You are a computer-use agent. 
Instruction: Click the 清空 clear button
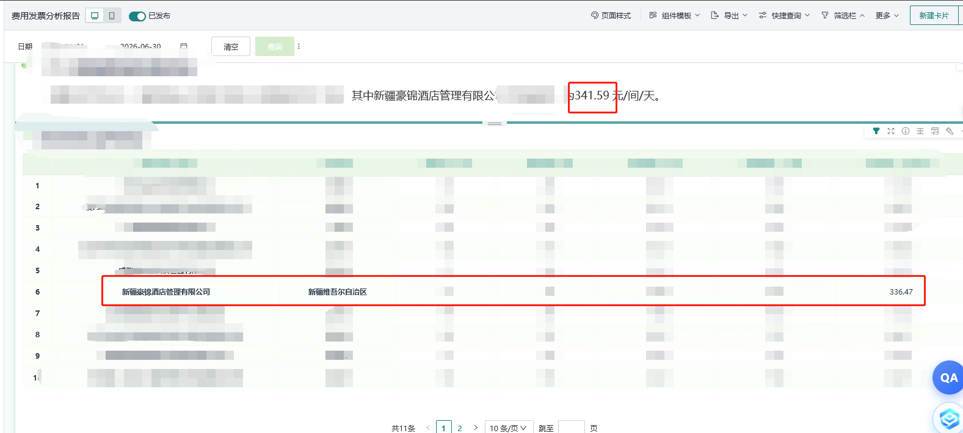(231, 46)
